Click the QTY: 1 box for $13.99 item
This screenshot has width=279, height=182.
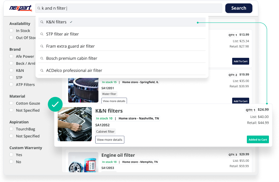233,35
